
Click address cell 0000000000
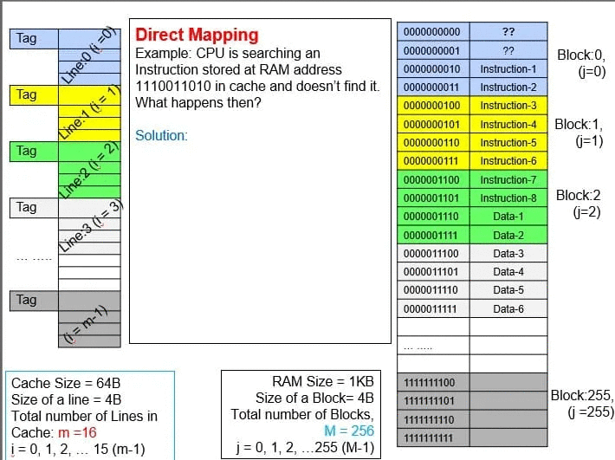click(x=433, y=32)
